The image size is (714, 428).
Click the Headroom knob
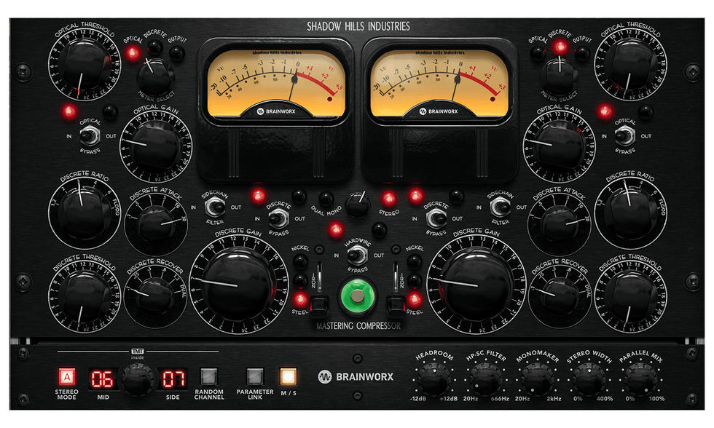[x=433, y=380]
